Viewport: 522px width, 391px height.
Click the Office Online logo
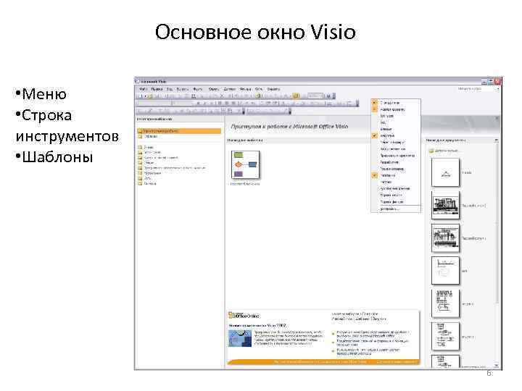click(x=244, y=316)
